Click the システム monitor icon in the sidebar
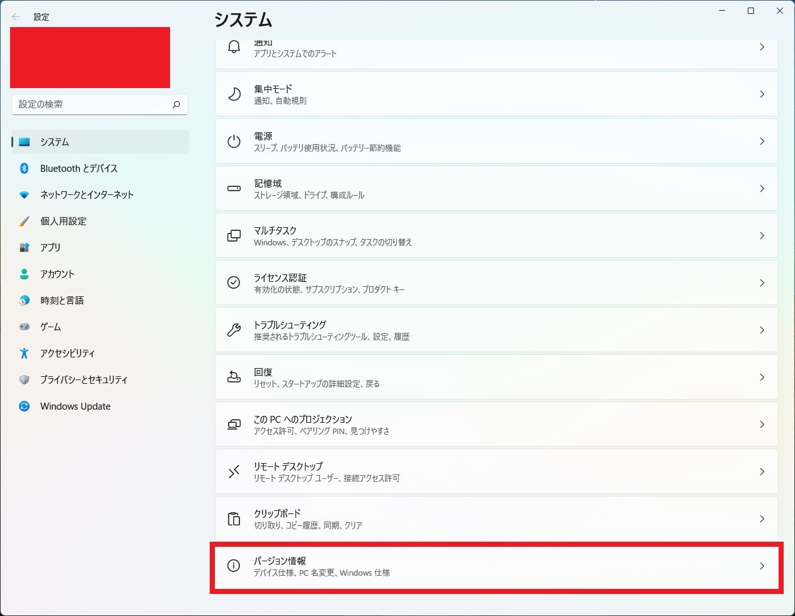Image resolution: width=795 pixels, height=616 pixels. [25, 142]
